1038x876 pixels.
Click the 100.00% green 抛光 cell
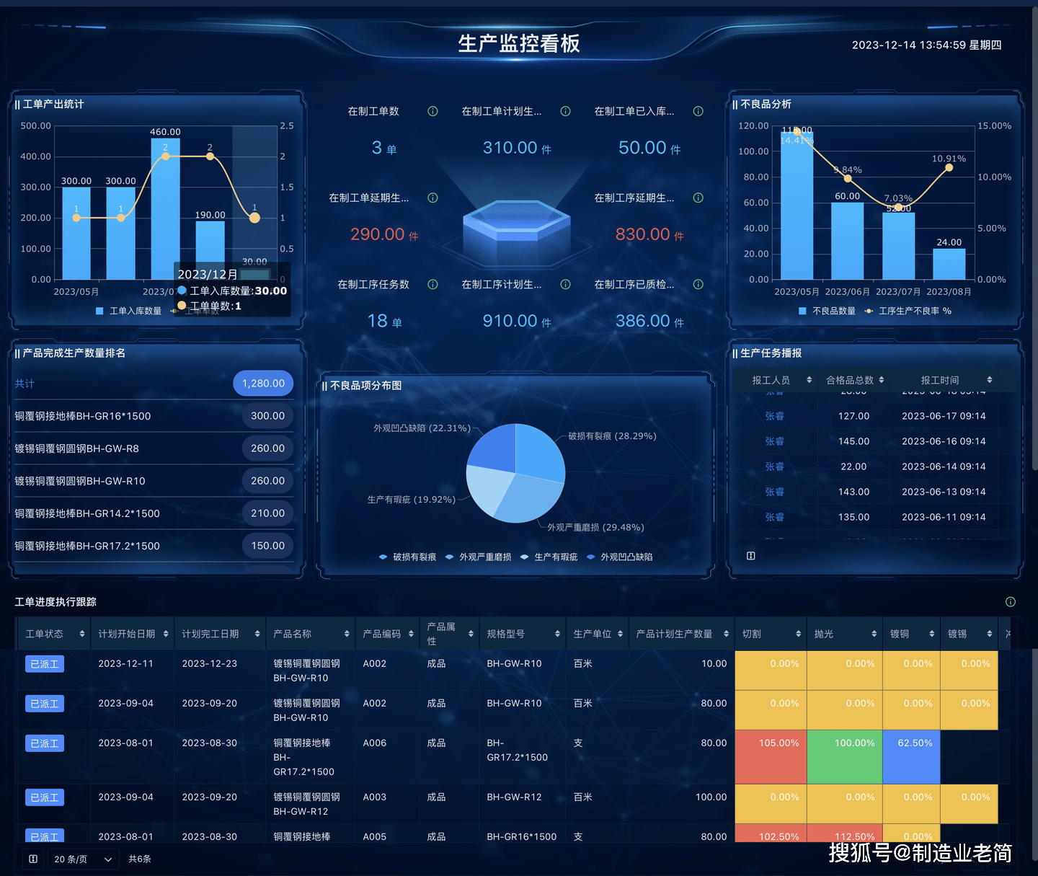point(845,757)
